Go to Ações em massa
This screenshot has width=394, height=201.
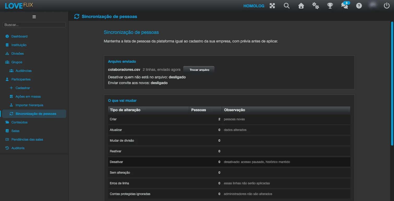pyautogui.click(x=28, y=97)
